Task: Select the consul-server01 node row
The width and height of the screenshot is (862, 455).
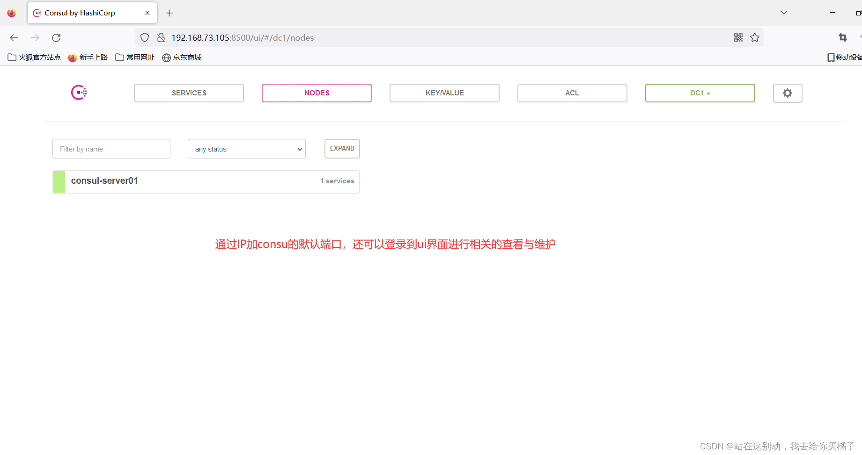Action: (x=206, y=182)
